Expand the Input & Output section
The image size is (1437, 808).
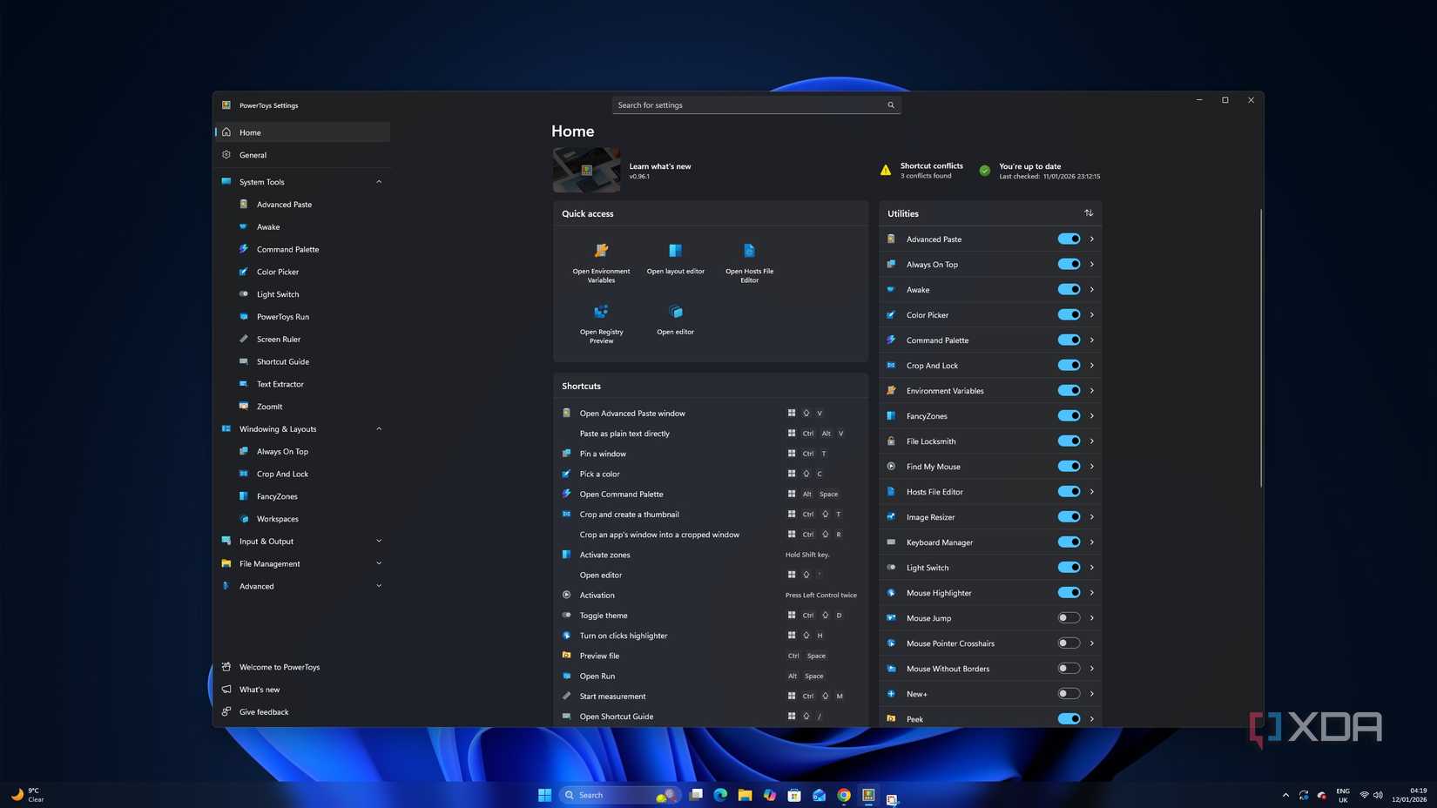379,541
